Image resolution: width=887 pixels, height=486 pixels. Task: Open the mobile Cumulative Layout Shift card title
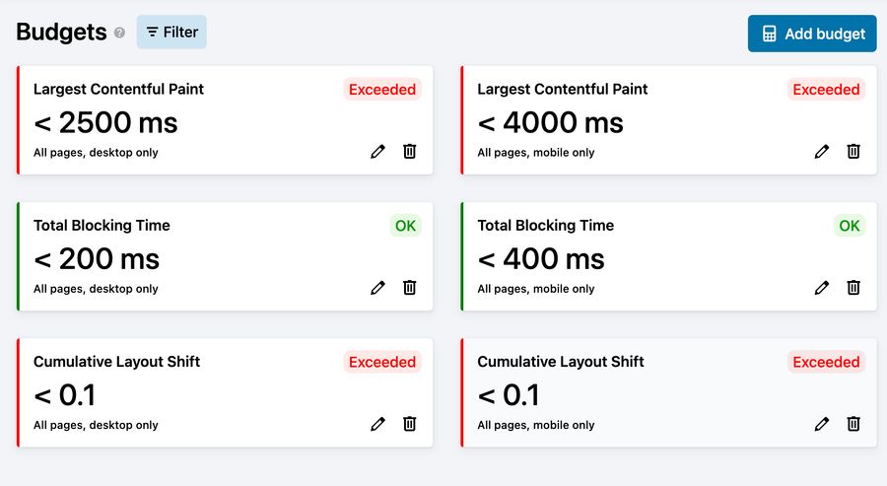tap(561, 362)
